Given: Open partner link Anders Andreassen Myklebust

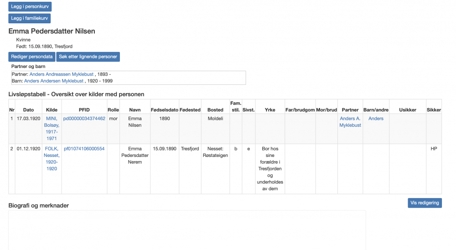Looking at the screenshot, I should coord(62,74).
